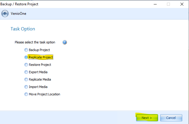Image resolution: width=189 pixels, height=124 pixels.
Task: Proceed with the Next > button
Action: [x=147, y=118]
